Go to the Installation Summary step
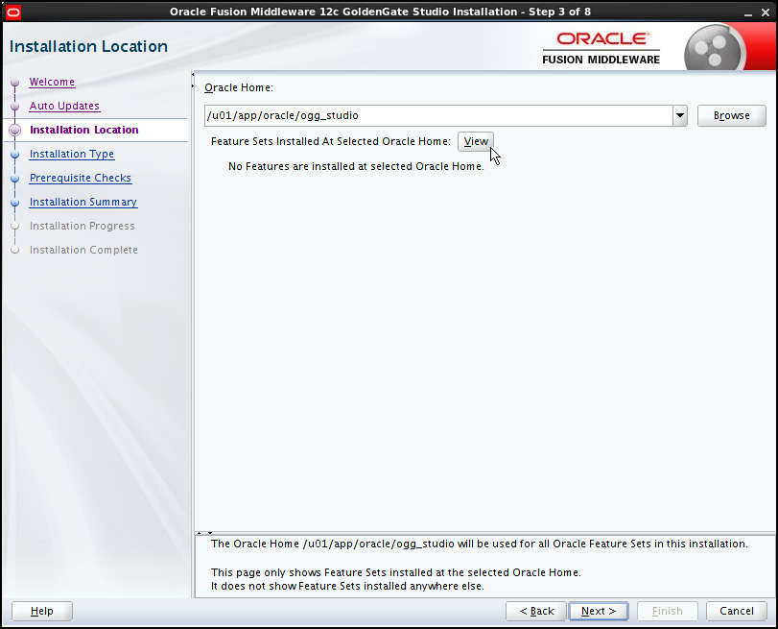 (83, 202)
